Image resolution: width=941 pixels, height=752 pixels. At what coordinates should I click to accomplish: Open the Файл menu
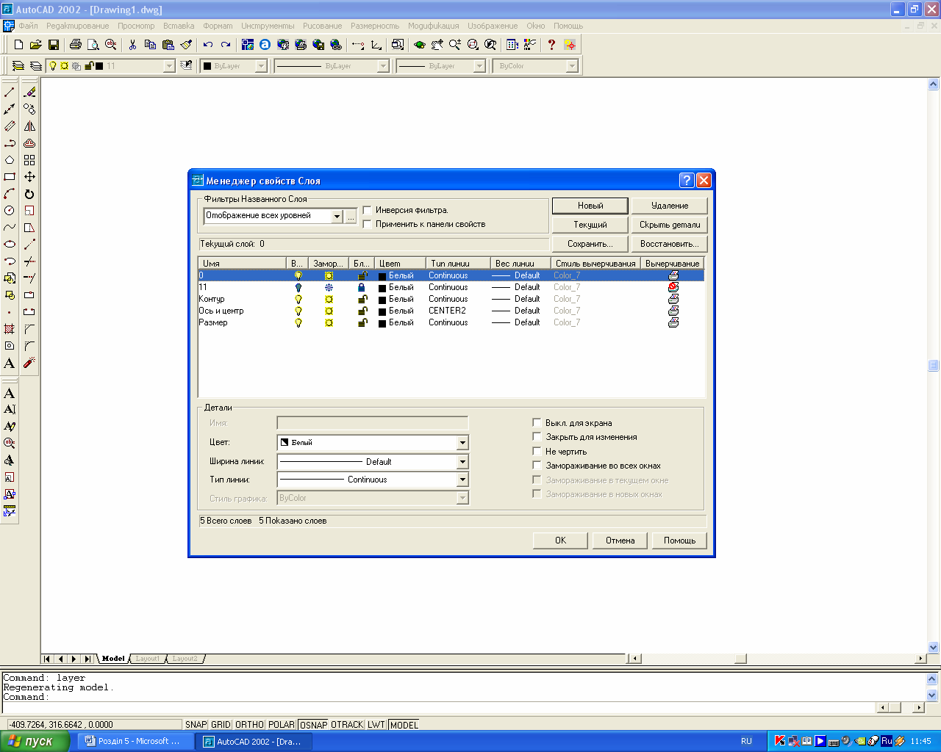coord(28,26)
